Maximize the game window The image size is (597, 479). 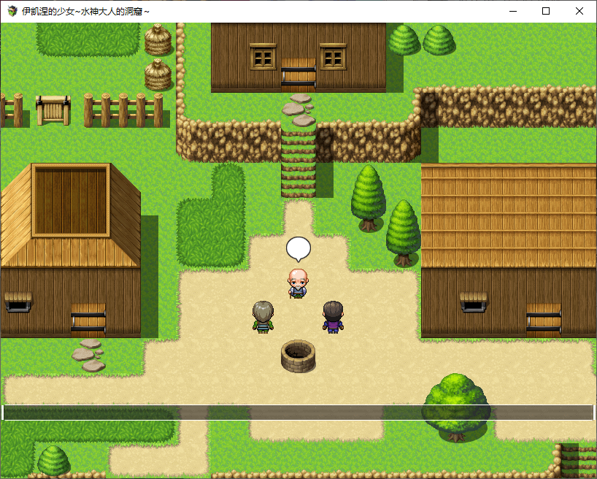tap(546, 11)
